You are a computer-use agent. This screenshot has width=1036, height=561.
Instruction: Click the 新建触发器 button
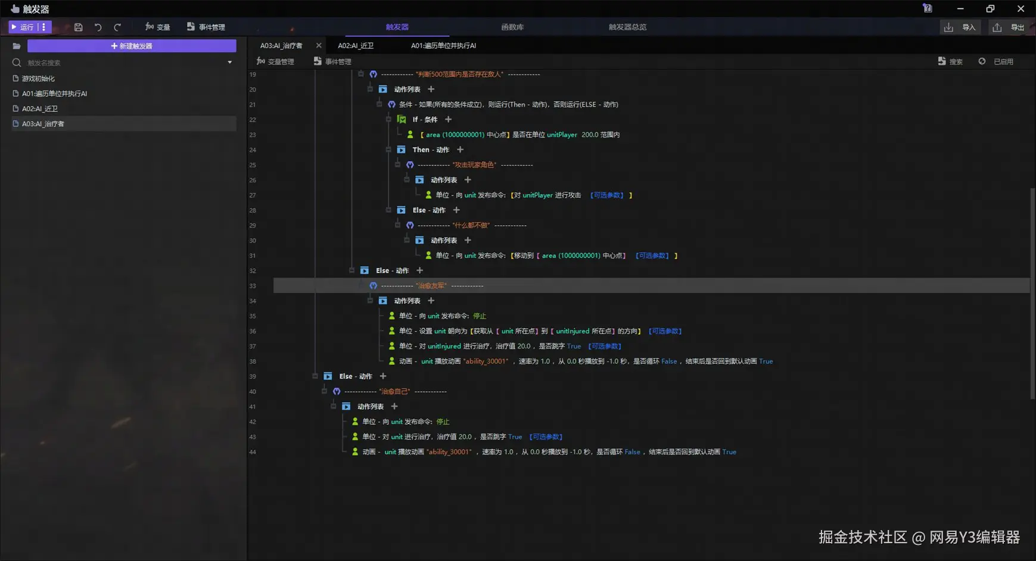point(132,46)
